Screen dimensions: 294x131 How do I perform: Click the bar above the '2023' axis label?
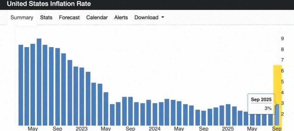[x=82, y=97]
